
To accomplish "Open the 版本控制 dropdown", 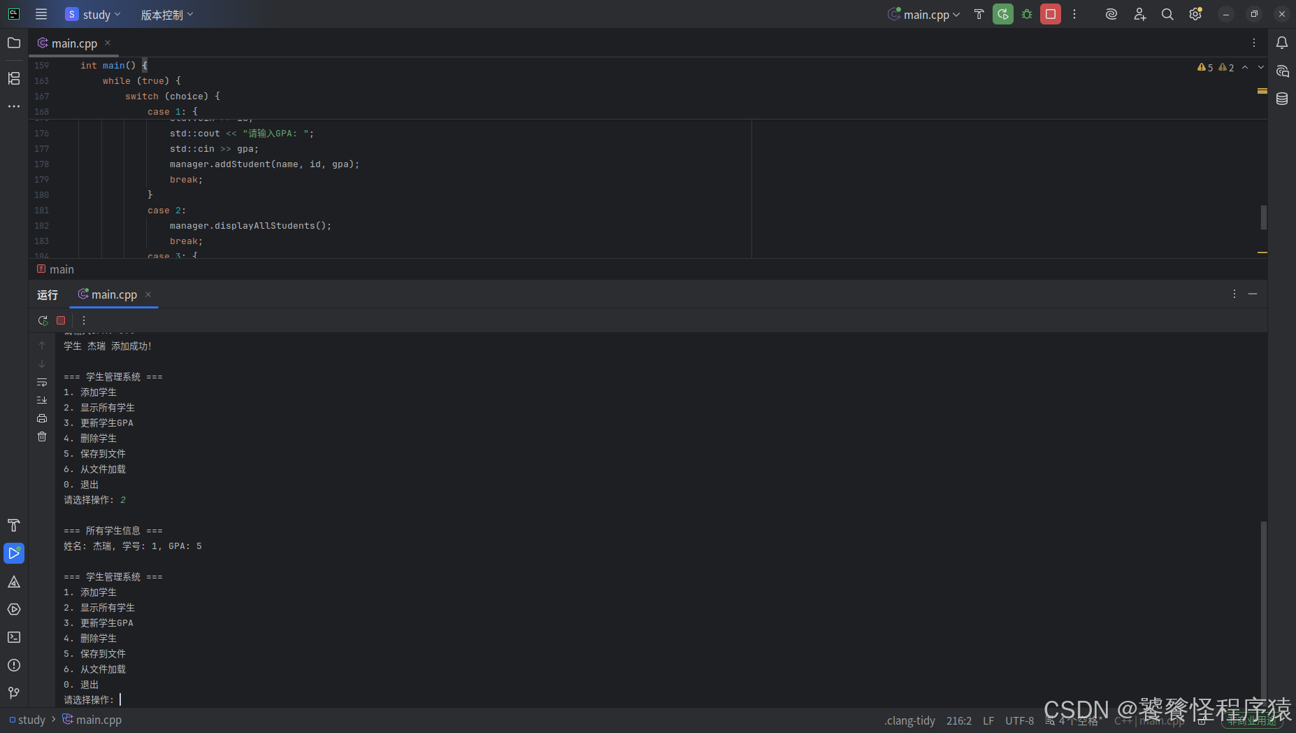I will pyautogui.click(x=167, y=14).
